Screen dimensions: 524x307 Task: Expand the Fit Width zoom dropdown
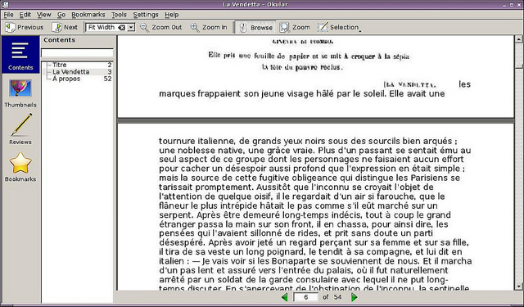(131, 27)
